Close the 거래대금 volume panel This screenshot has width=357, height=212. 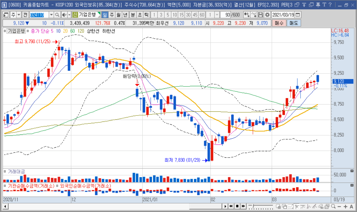click(x=352, y=171)
